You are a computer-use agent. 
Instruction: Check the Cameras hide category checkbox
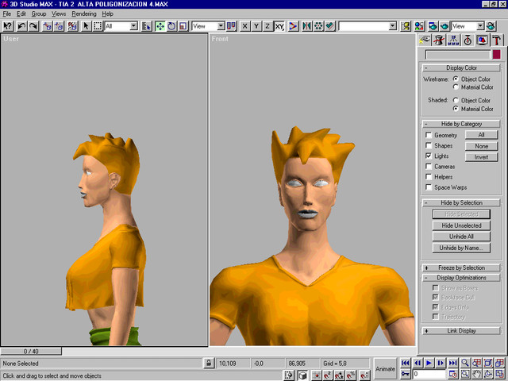429,166
